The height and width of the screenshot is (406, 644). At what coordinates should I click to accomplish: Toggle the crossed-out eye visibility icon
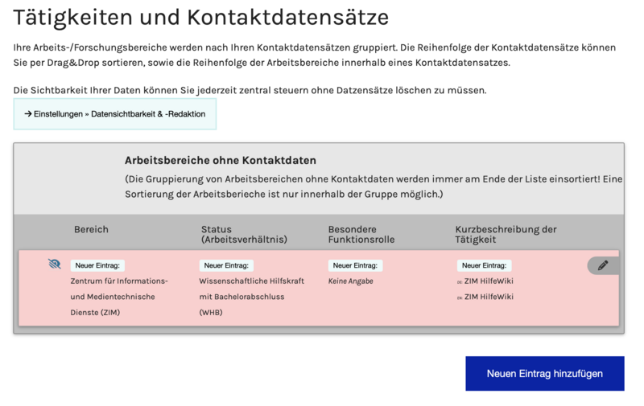[x=55, y=264]
